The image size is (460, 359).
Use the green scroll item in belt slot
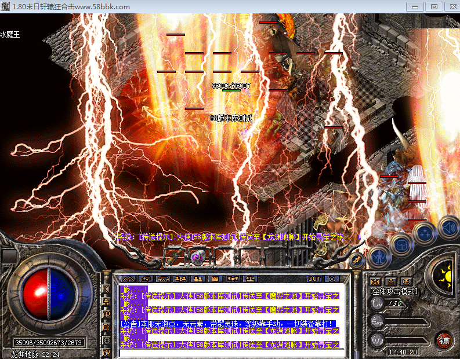174,257
